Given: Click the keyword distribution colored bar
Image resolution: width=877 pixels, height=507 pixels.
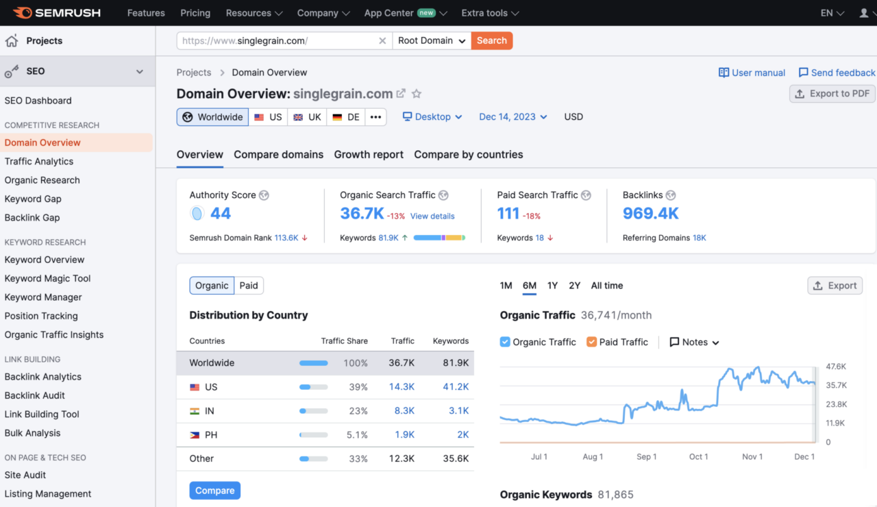Looking at the screenshot, I should (x=439, y=238).
